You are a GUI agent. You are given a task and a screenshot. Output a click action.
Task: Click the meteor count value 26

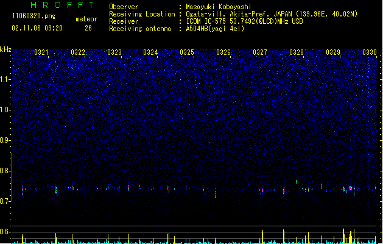point(88,28)
